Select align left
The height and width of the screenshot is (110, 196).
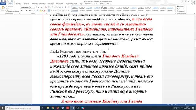click(x=49, y=11)
